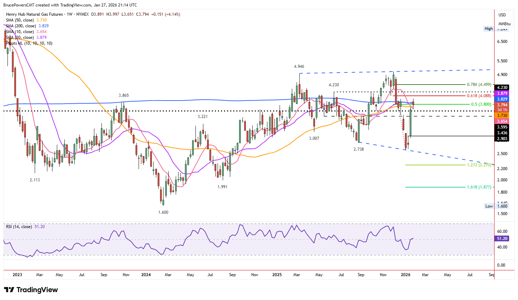Click the 2025 year label on time axis
Viewport: 518px width, 300px height.
277,275
